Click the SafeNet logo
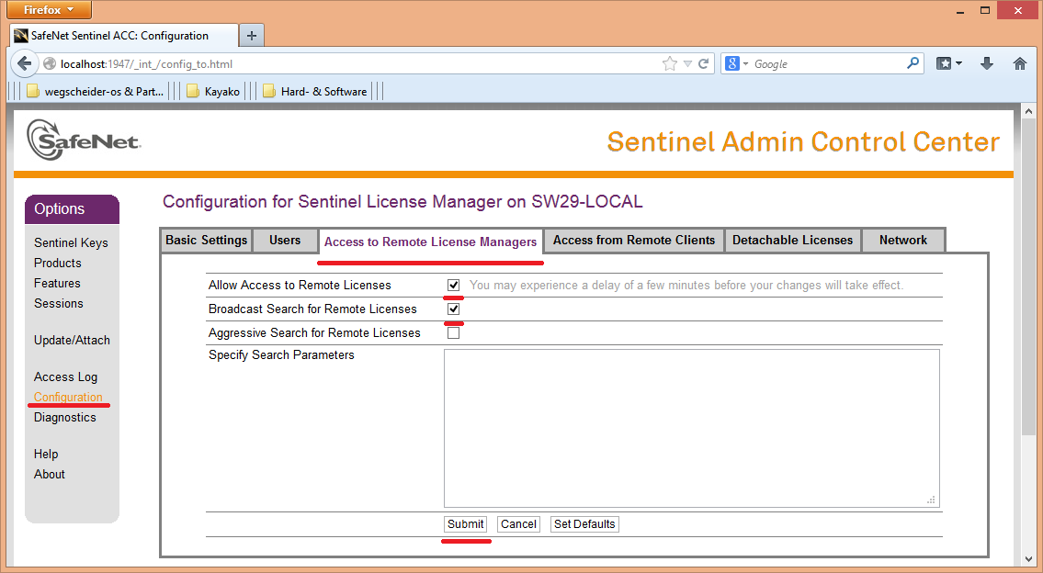This screenshot has width=1043, height=573. [84, 140]
